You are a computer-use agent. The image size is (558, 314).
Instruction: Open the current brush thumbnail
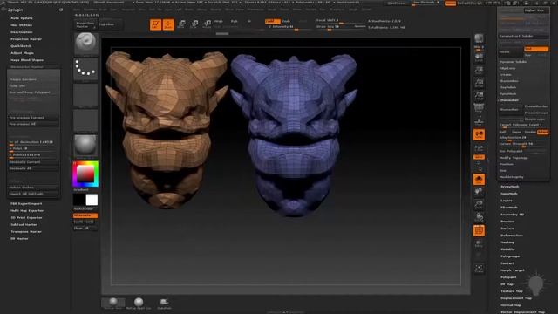[x=85, y=44]
